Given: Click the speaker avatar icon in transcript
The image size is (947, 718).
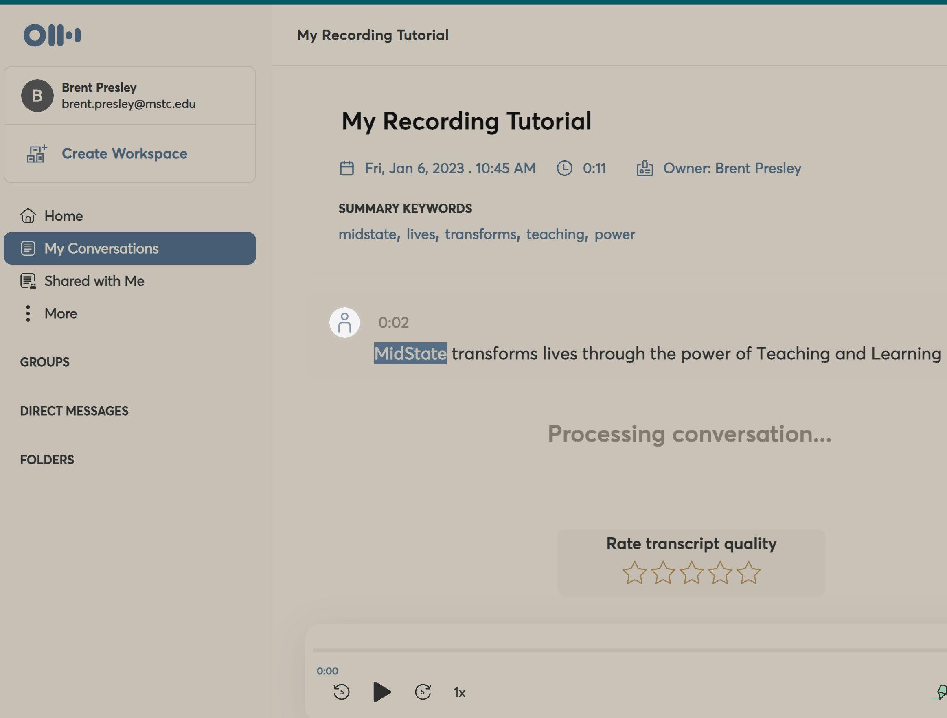Looking at the screenshot, I should [x=344, y=322].
